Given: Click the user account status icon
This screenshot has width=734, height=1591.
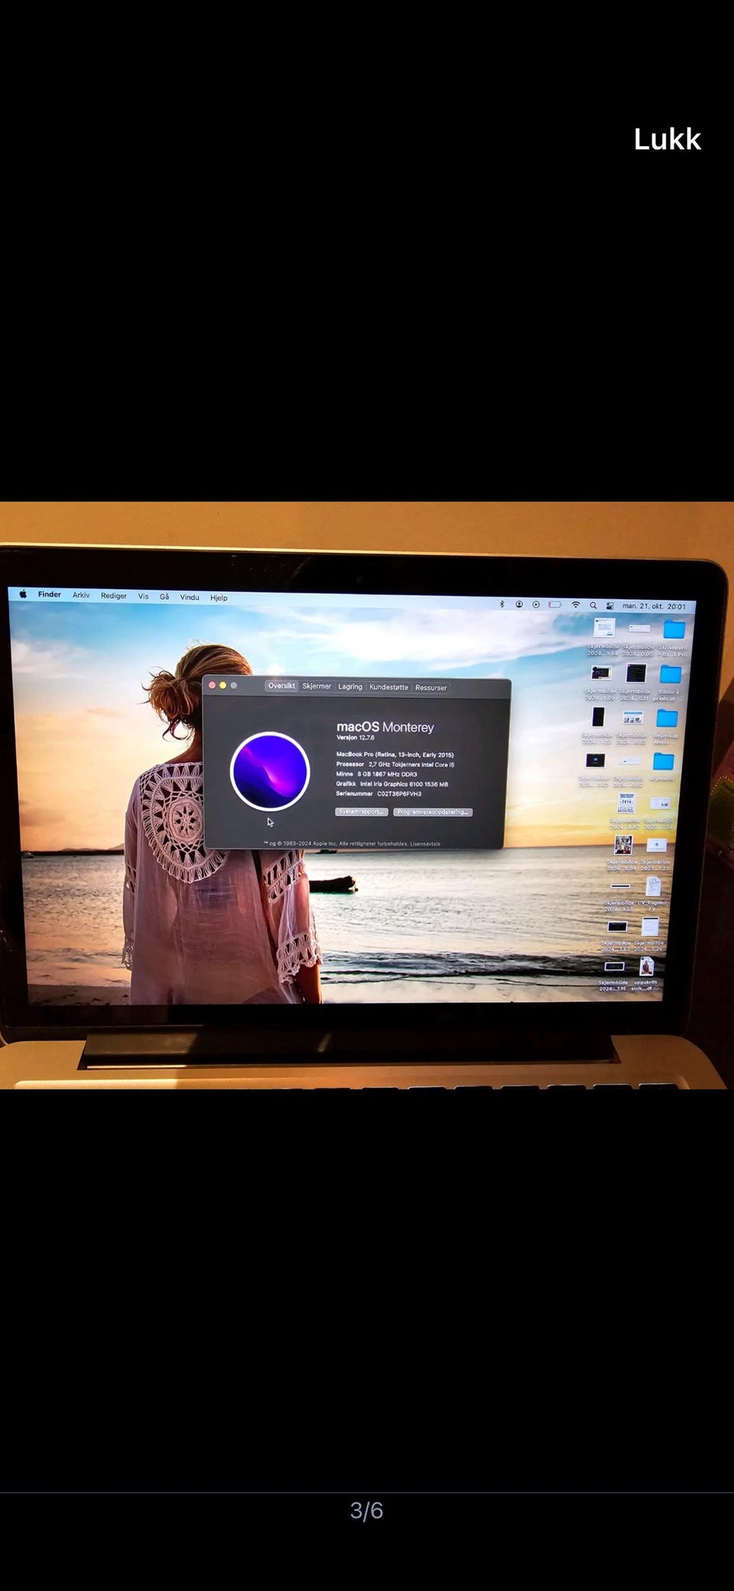Looking at the screenshot, I should [519, 604].
